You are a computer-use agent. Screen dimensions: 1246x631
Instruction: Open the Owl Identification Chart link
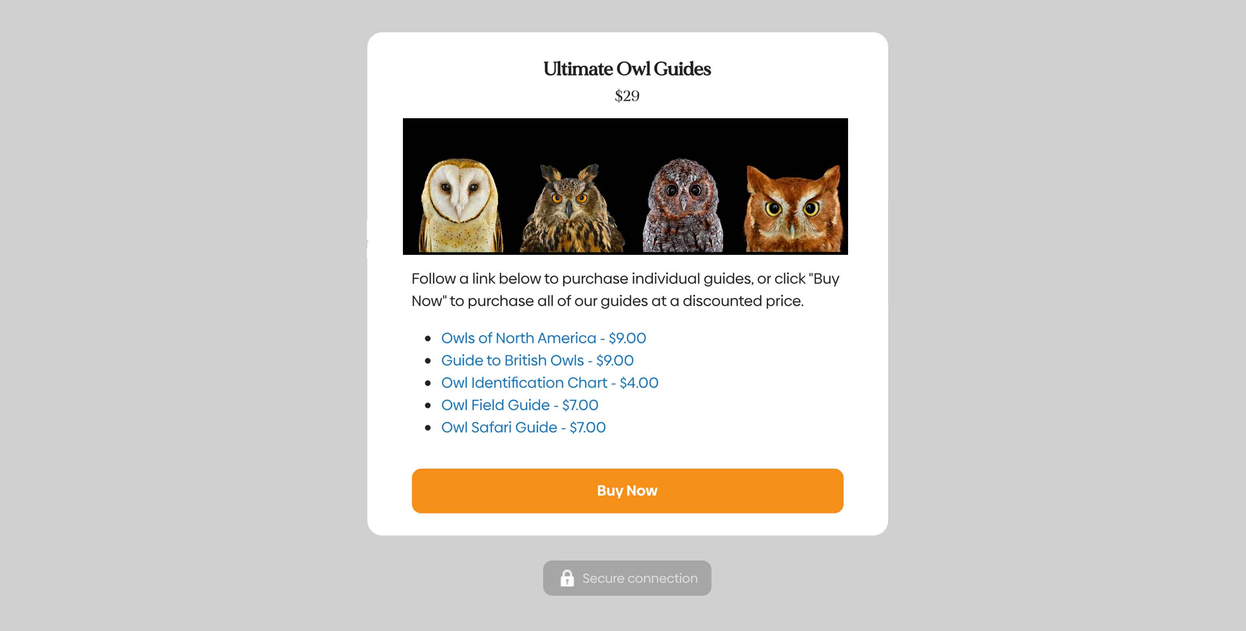click(550, 382)
